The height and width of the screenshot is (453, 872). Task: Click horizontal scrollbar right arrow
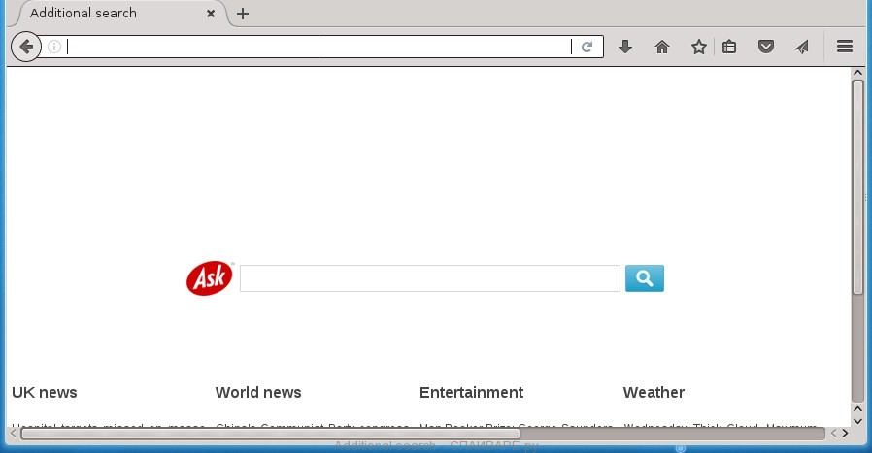tap(846, 433)
